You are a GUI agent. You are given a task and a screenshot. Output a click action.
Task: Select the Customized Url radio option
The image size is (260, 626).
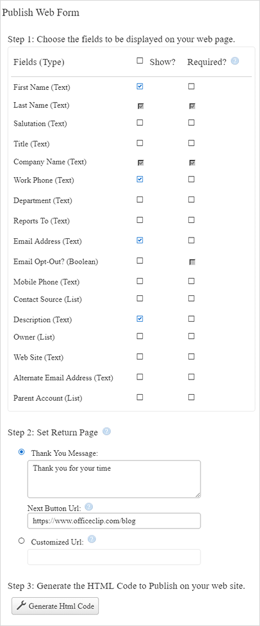point(22,541)
